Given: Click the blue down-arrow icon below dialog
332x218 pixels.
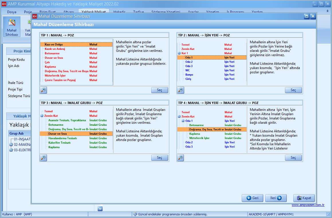Looking at the screenshot, I should tap(100, 209).
